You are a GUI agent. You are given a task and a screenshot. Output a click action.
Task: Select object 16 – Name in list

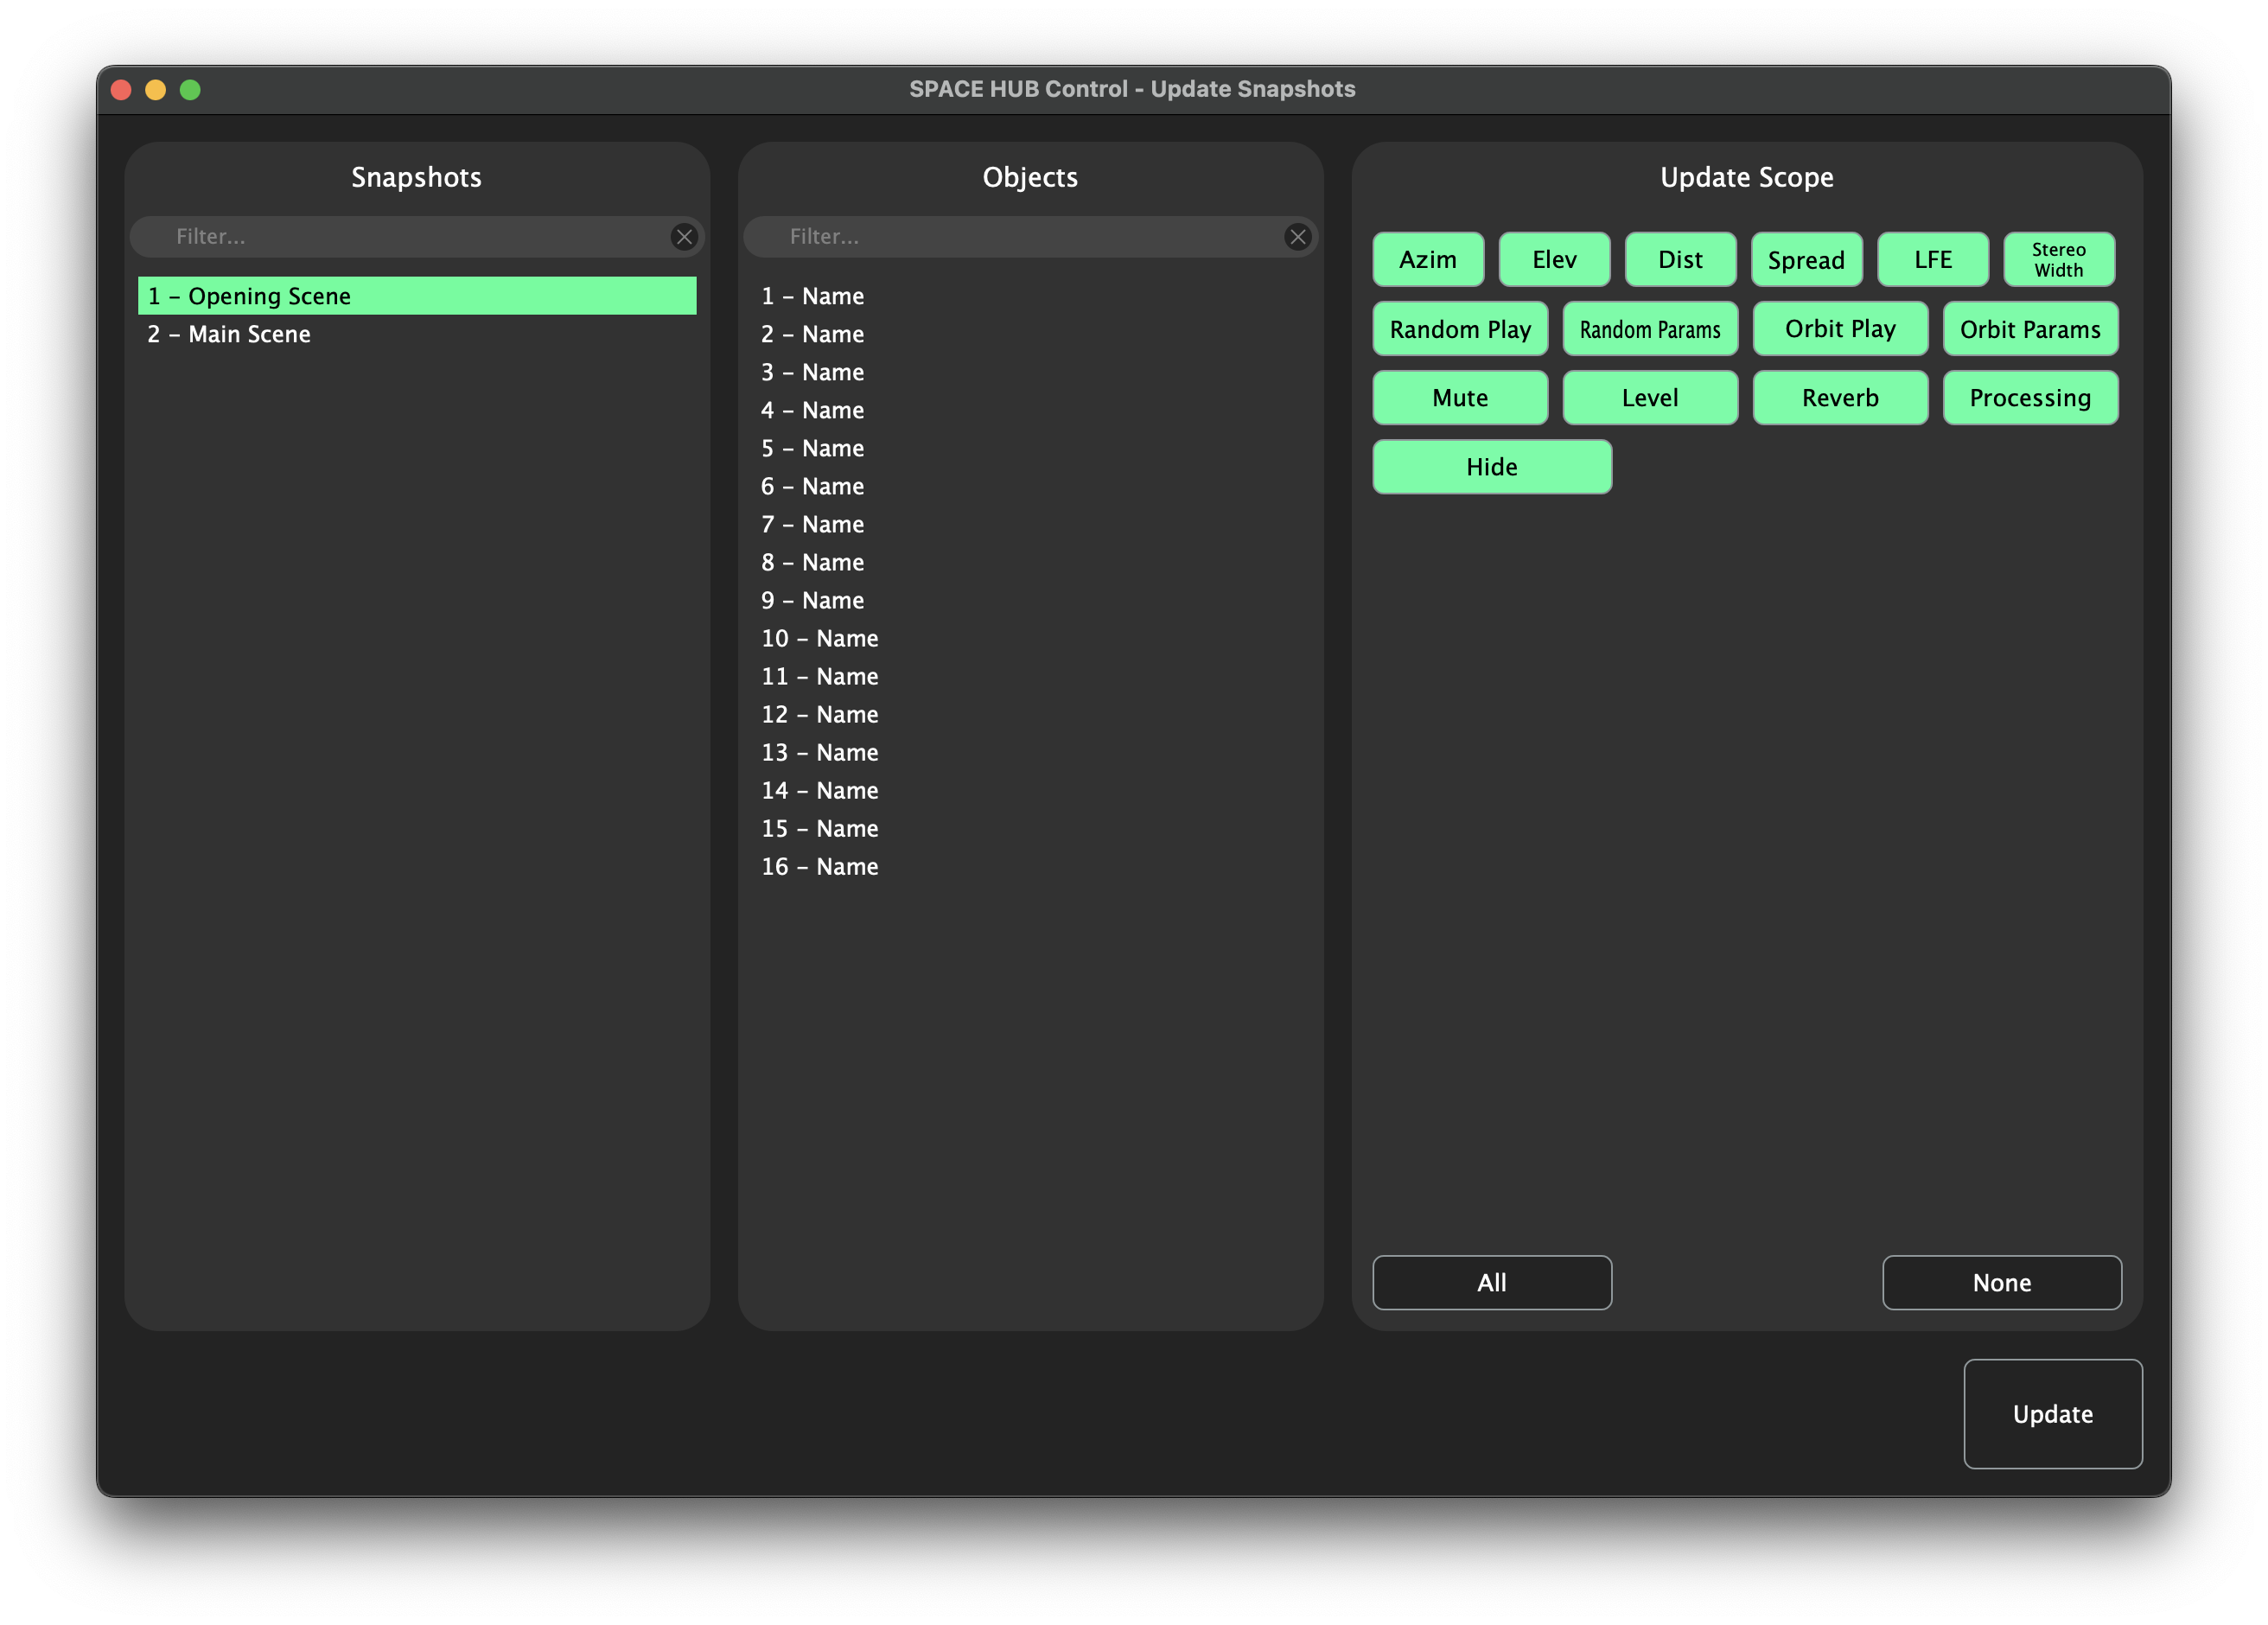click(x=819, y=866)
